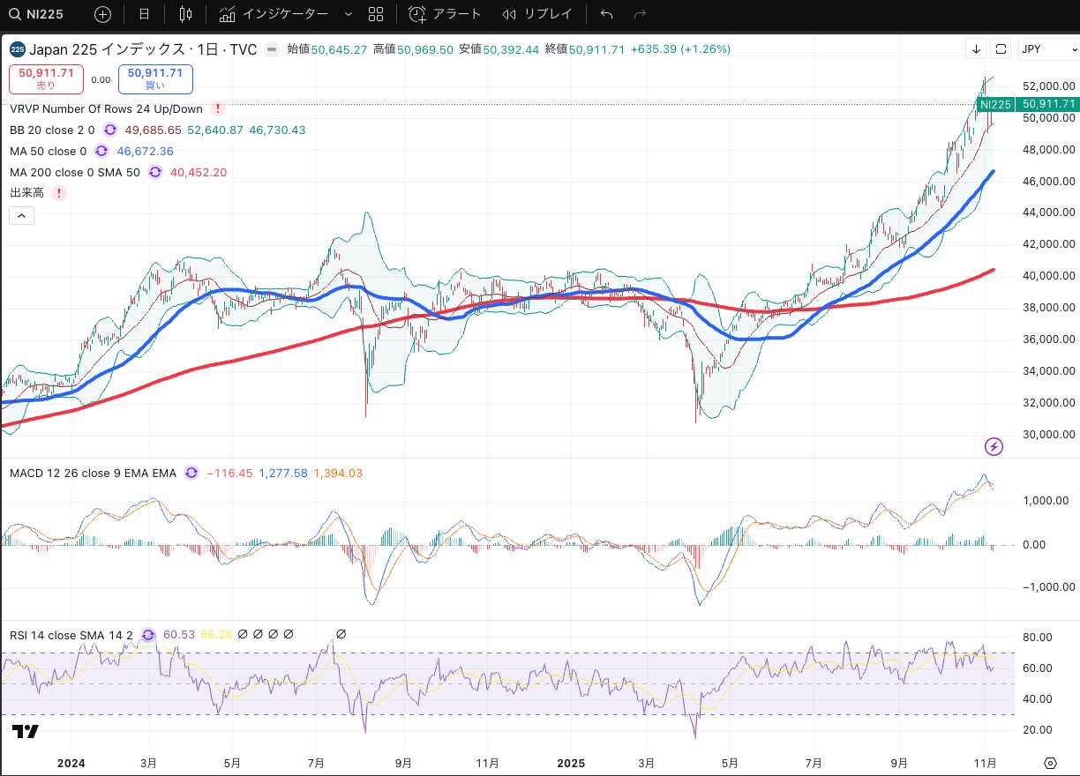Screen dimensions: 1080x776
Task: Click the undo arrow in toolbar
Action: tap(606, 14)
